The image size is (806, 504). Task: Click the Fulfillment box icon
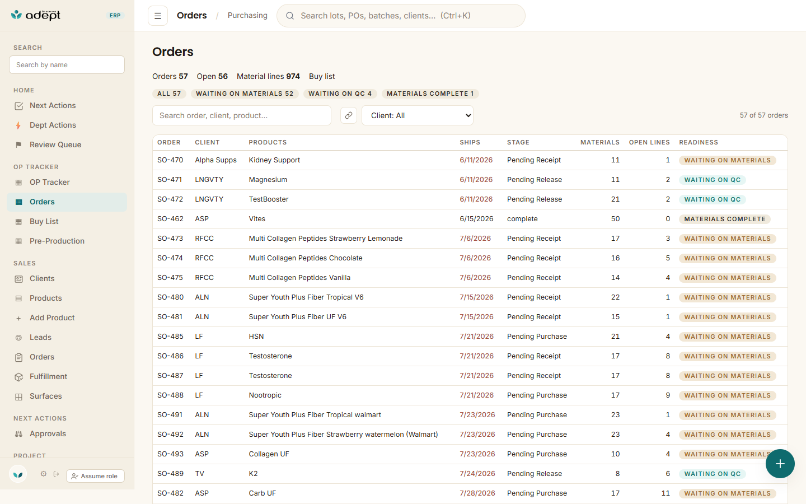(x=18, y=377)
